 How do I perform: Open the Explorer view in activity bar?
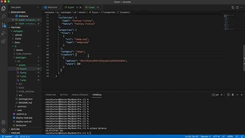[3, 8]
